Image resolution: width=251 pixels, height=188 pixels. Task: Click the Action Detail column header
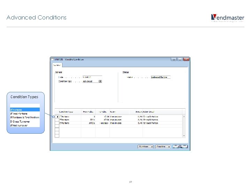(x=162, y=112)
